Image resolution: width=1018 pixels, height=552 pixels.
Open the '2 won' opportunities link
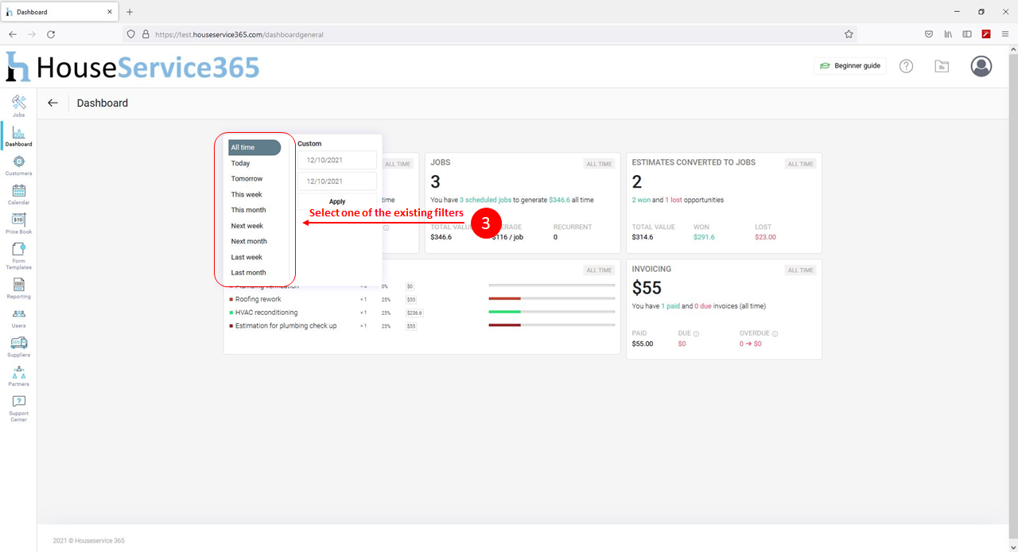pos(641,200)
